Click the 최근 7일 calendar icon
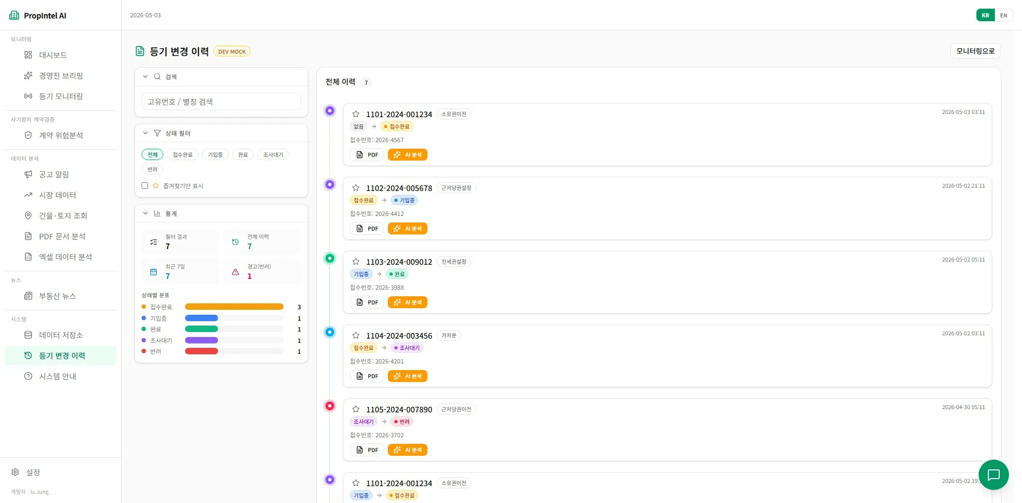Viewport: 1022px width, 503px height. tap(154, 272)
